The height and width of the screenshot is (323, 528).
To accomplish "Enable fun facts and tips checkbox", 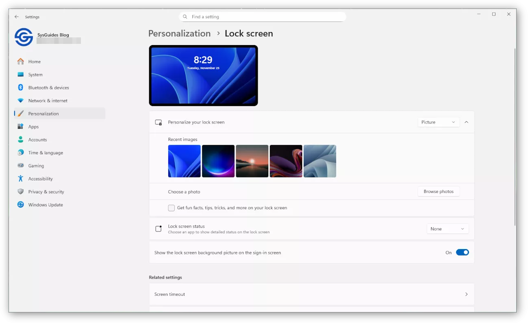I will point(171,208).
